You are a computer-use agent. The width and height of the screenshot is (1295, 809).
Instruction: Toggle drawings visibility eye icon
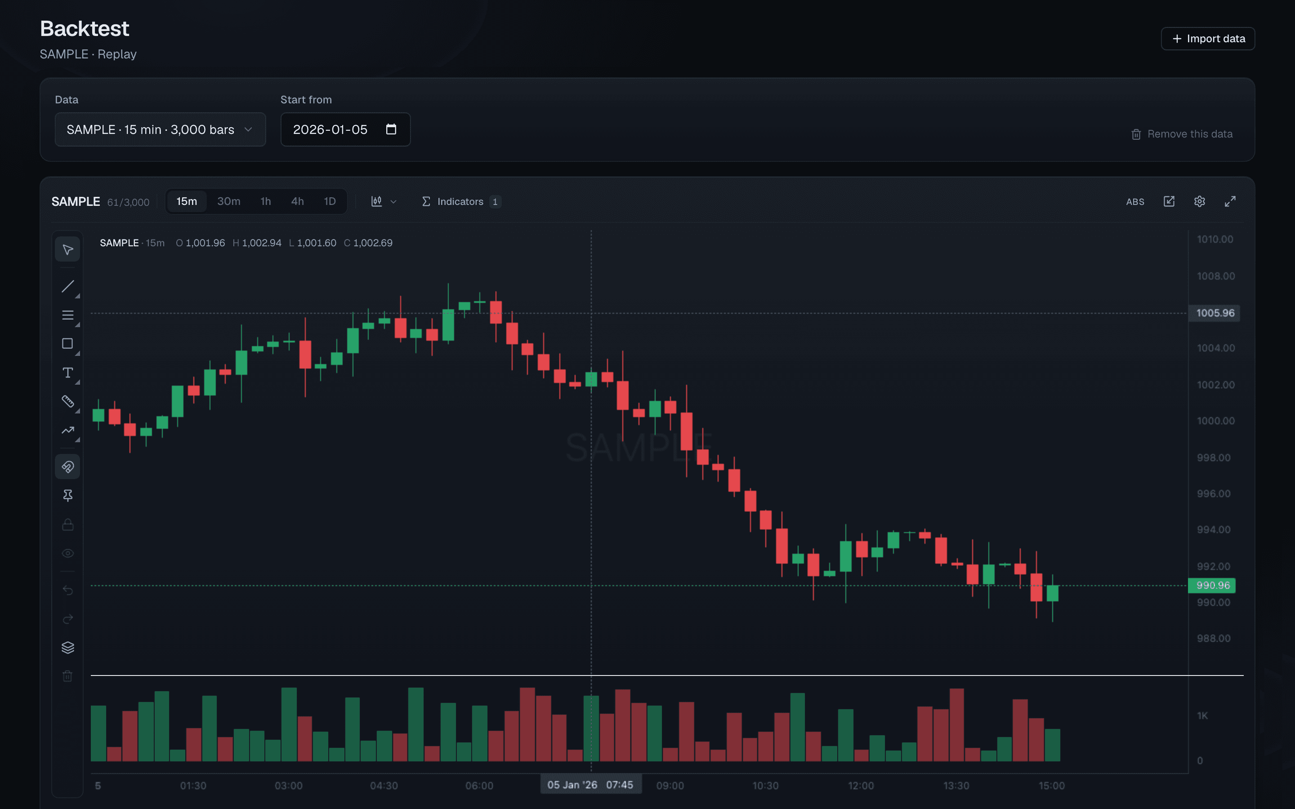click(x=67, y=554)
